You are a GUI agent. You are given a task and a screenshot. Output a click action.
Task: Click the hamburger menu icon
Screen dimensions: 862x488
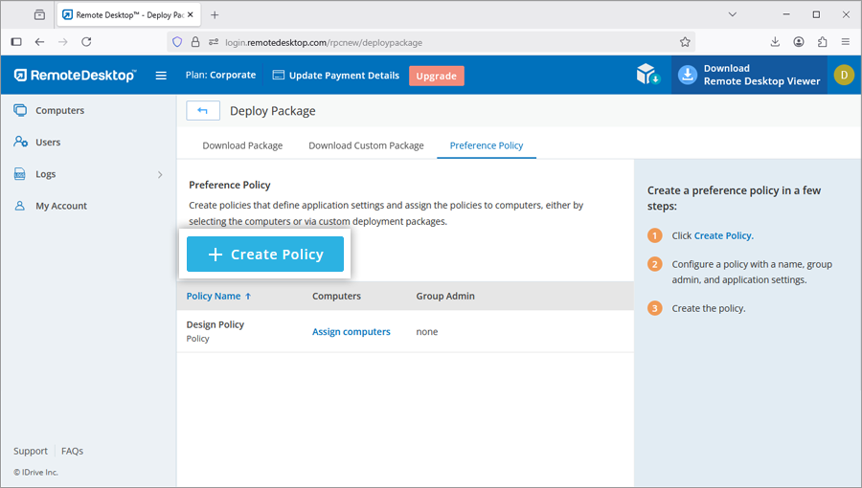pyautogui.click(x=161, y=76)
